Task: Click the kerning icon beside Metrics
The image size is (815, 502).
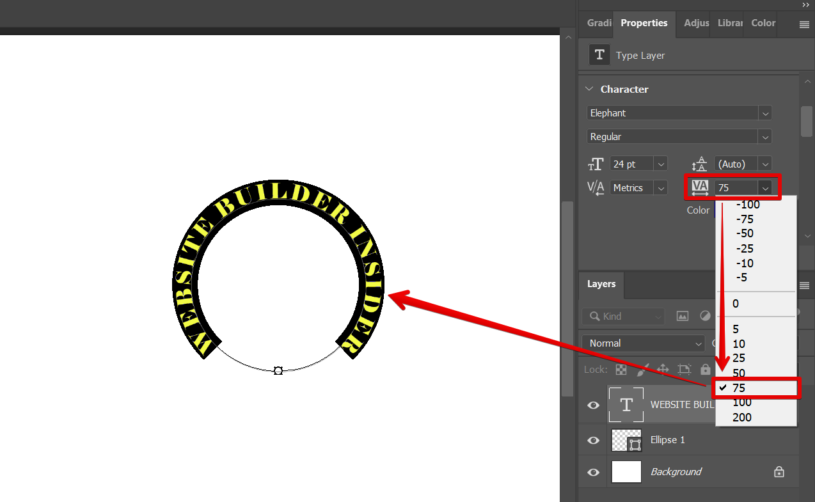Action: pos(596,187)
